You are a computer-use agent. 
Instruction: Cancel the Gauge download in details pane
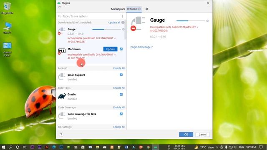point(207,21)
